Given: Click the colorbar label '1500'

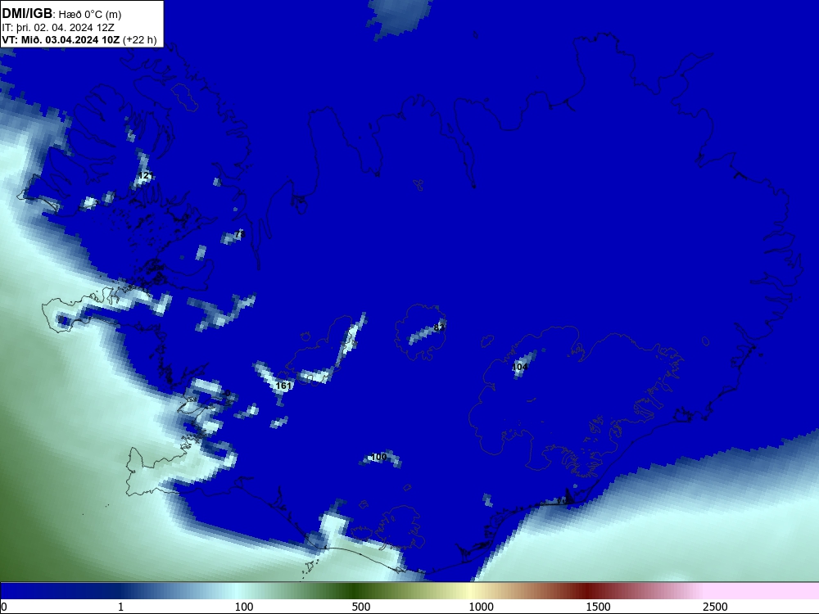Looking at the screenshot, I should coord(598,607).
